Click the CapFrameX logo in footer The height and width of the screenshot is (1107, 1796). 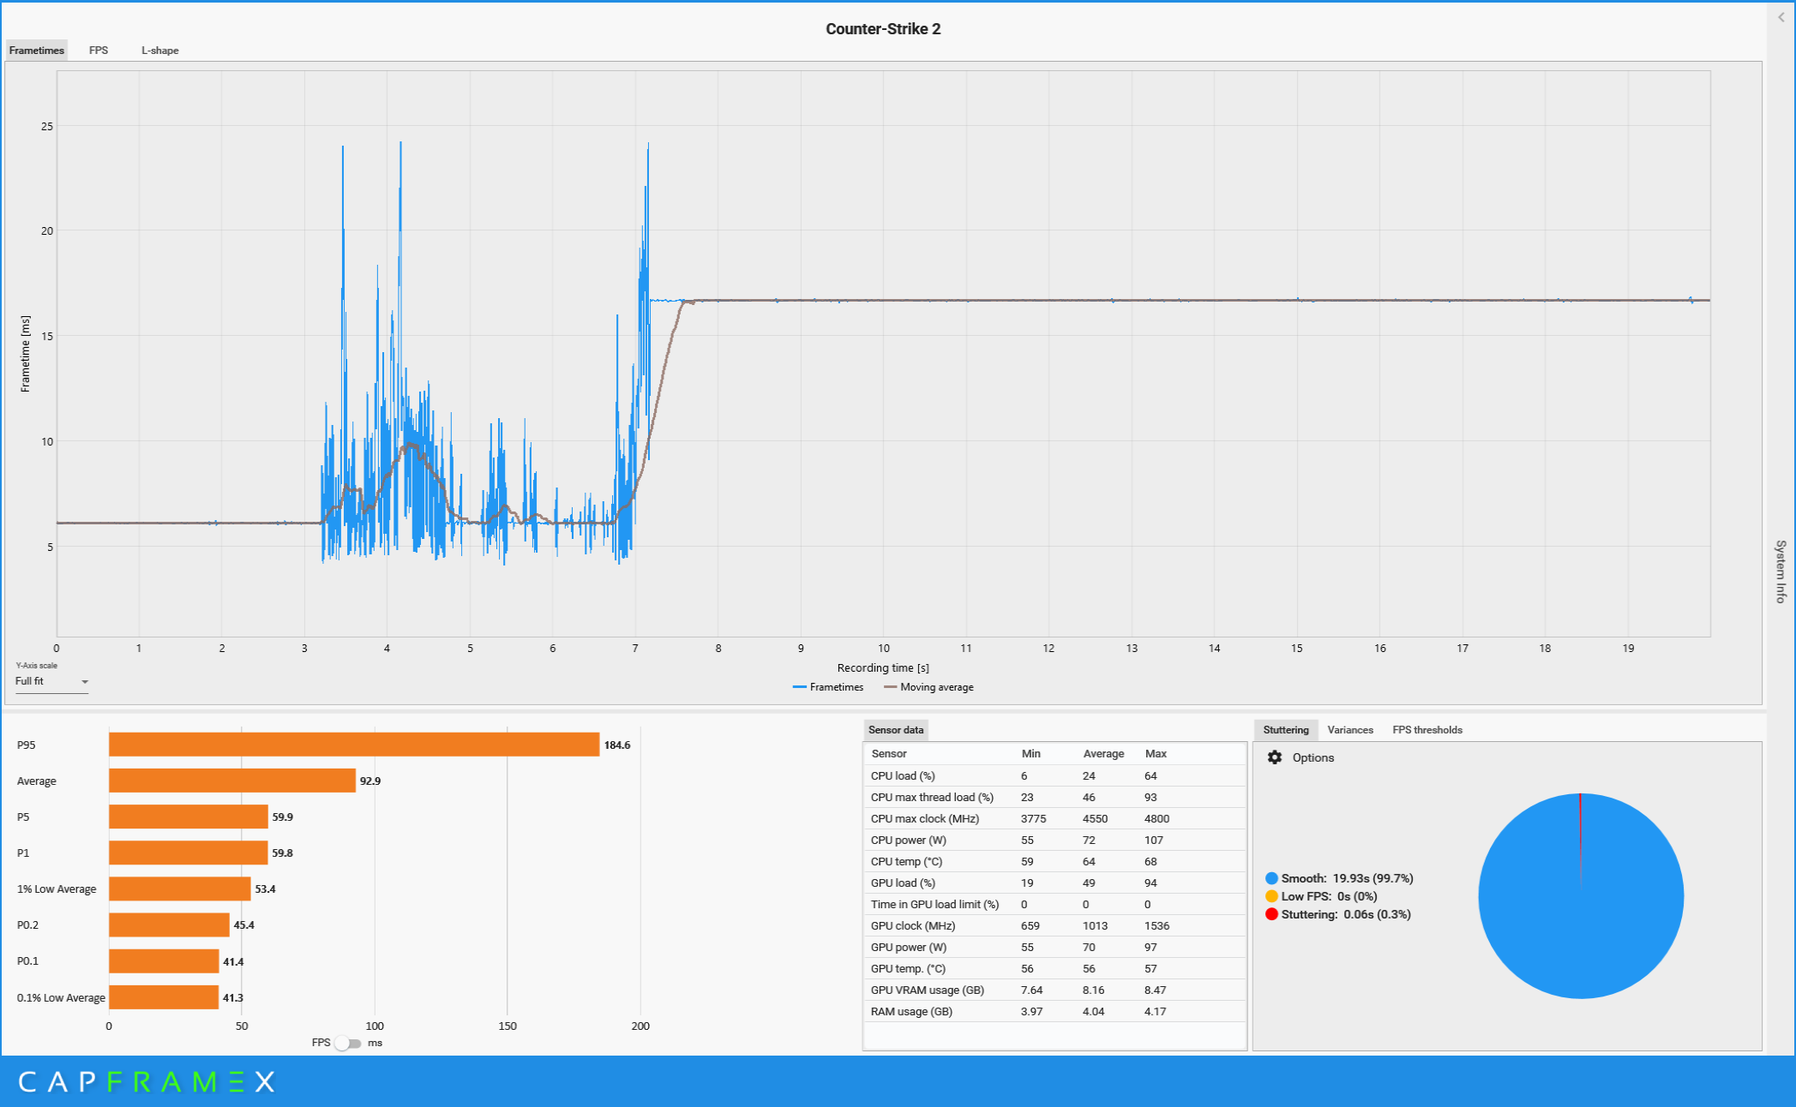pos(146,1081)
